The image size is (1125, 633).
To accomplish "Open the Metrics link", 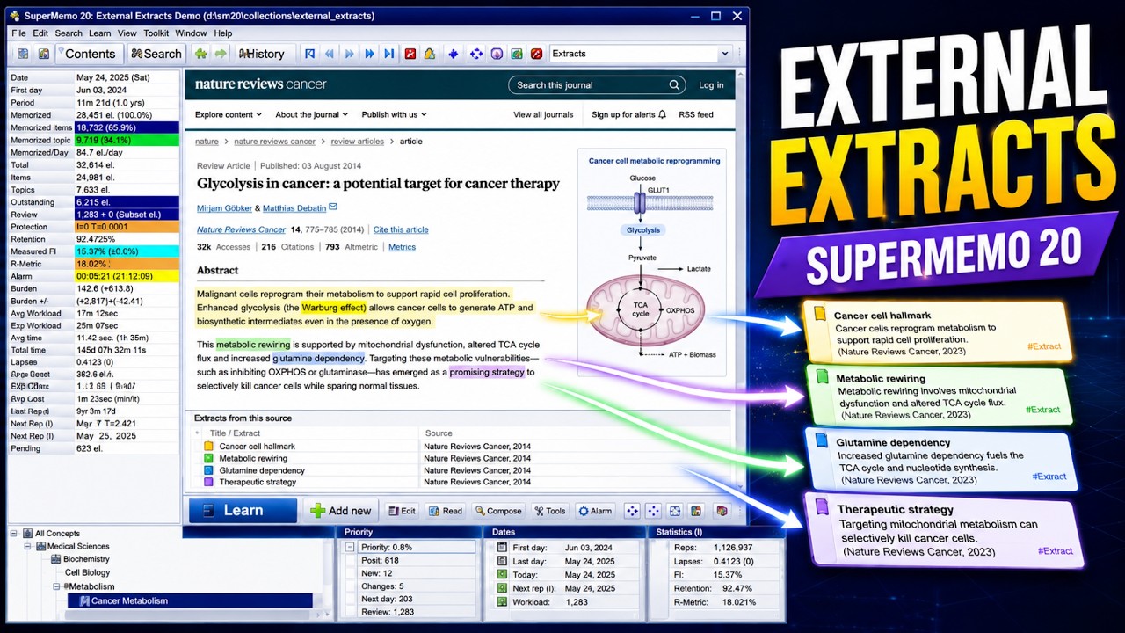I will point(402,247).
